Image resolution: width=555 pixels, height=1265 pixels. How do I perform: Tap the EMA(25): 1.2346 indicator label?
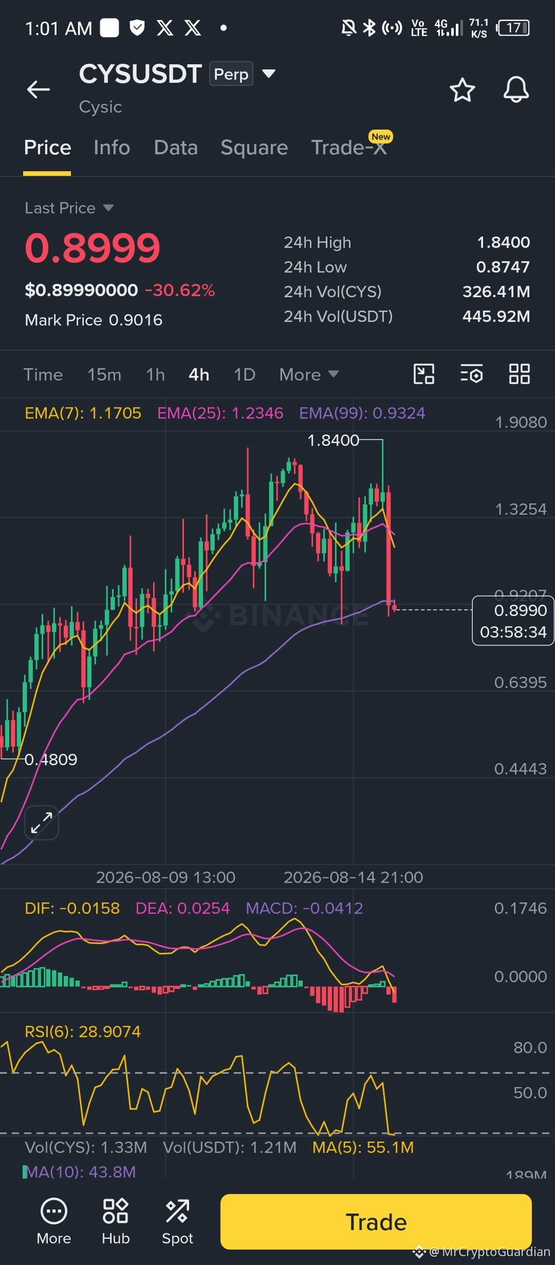click(220, 413)
